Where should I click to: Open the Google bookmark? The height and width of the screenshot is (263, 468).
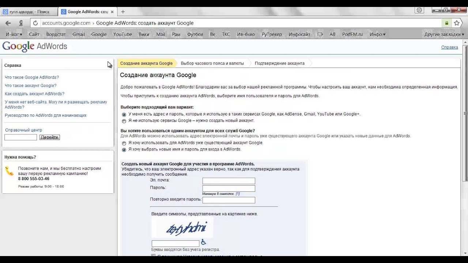tap(99, 34)
